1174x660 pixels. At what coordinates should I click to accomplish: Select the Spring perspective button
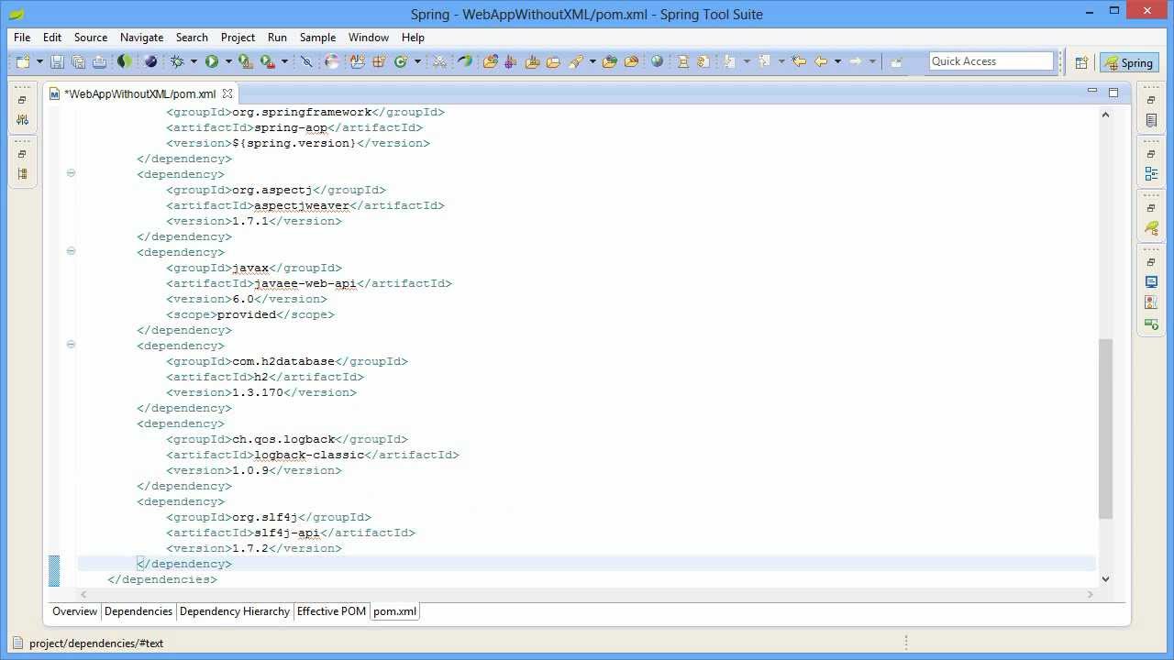point(1129,62)
